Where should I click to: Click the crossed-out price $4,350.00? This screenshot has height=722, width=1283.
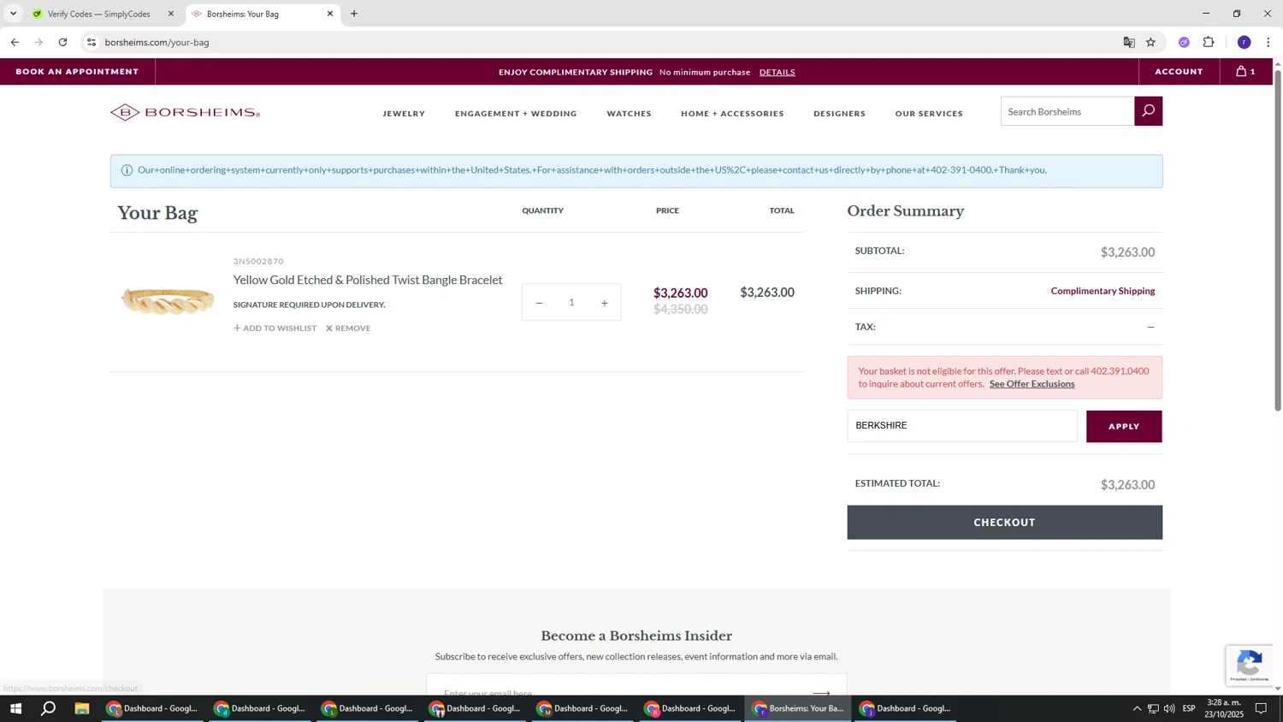(x=680, y=310)
